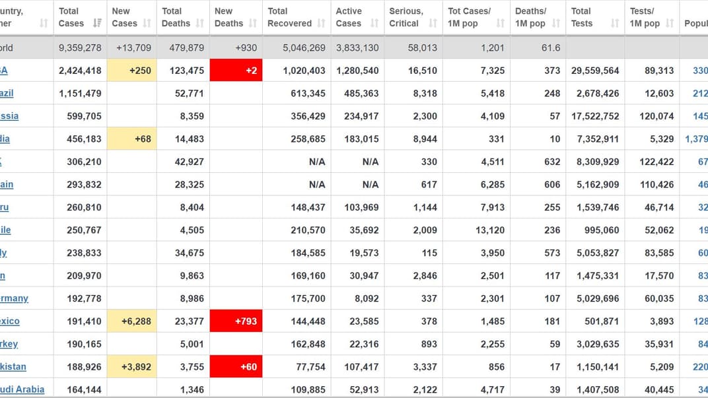
Task: Click the sort arrows icon beside Tests/1M pop
Action: click(x=670, y=23)
